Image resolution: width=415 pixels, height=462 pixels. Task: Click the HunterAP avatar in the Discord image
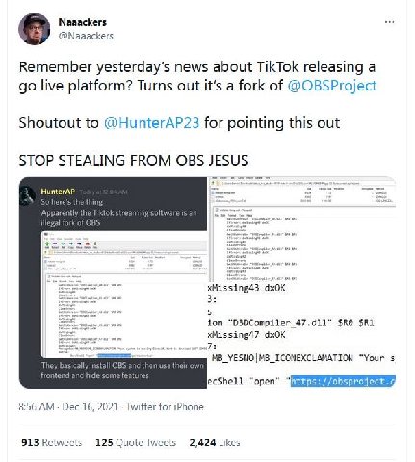coord(28,195)
